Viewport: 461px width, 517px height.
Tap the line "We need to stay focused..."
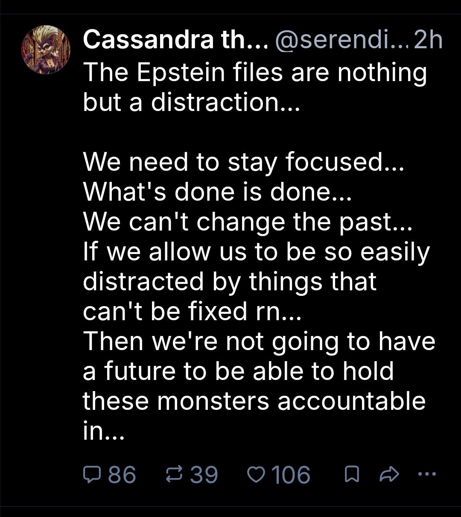coord(243,162)
